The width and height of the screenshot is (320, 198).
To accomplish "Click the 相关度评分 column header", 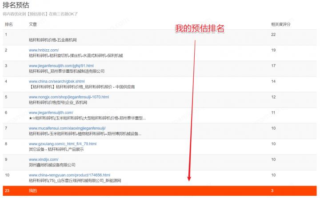I will (280, 24).
